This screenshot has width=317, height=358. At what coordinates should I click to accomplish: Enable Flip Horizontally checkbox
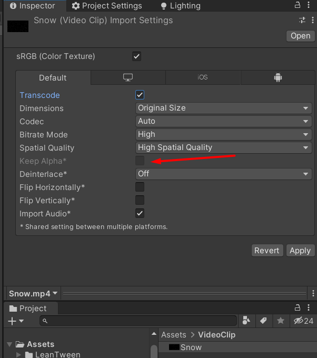point(140,187)
